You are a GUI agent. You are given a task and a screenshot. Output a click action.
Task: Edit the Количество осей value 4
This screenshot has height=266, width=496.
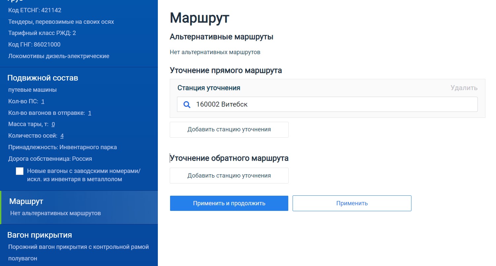62,136
